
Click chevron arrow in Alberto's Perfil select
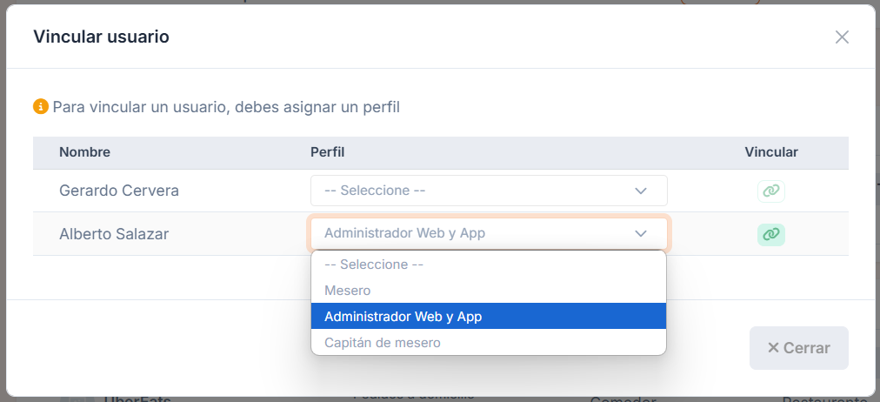tap(640, 233)
